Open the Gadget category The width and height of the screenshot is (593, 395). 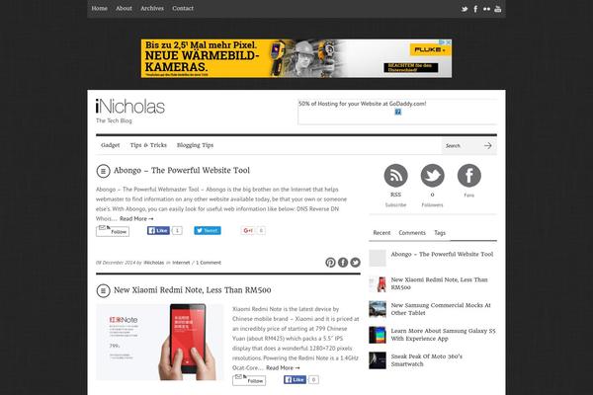[x=111, y=145]
